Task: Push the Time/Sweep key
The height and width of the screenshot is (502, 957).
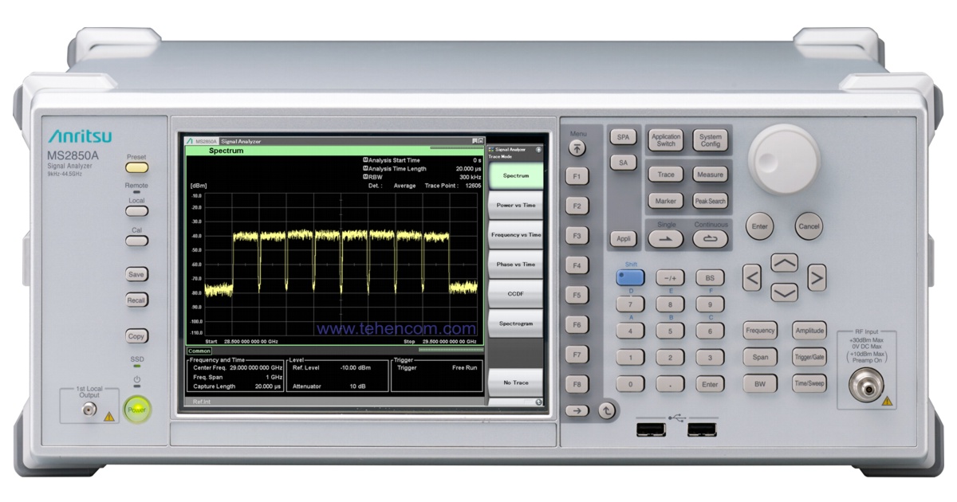Action: [x=809, y=383]
